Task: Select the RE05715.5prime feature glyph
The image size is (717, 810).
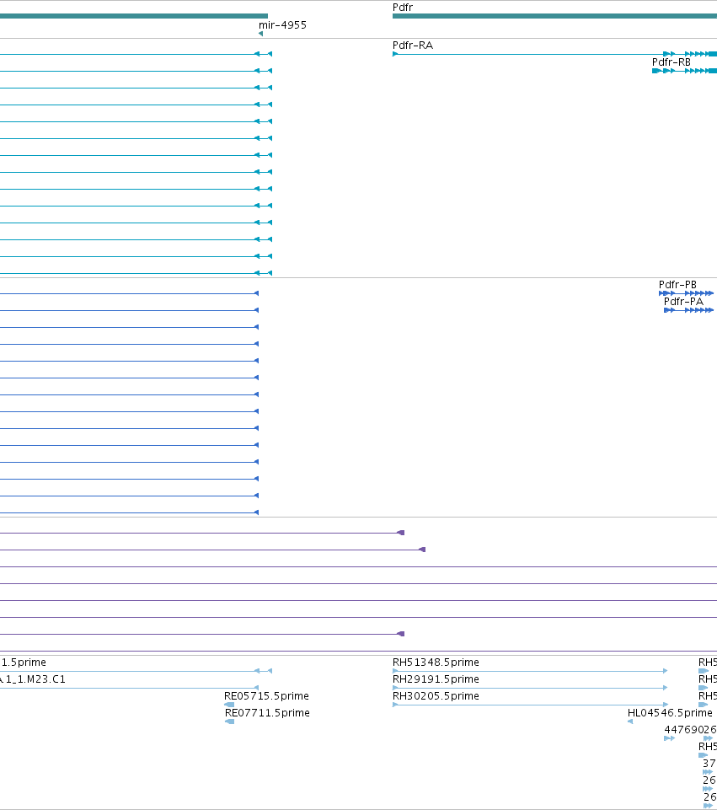Action: click(229, 705)
